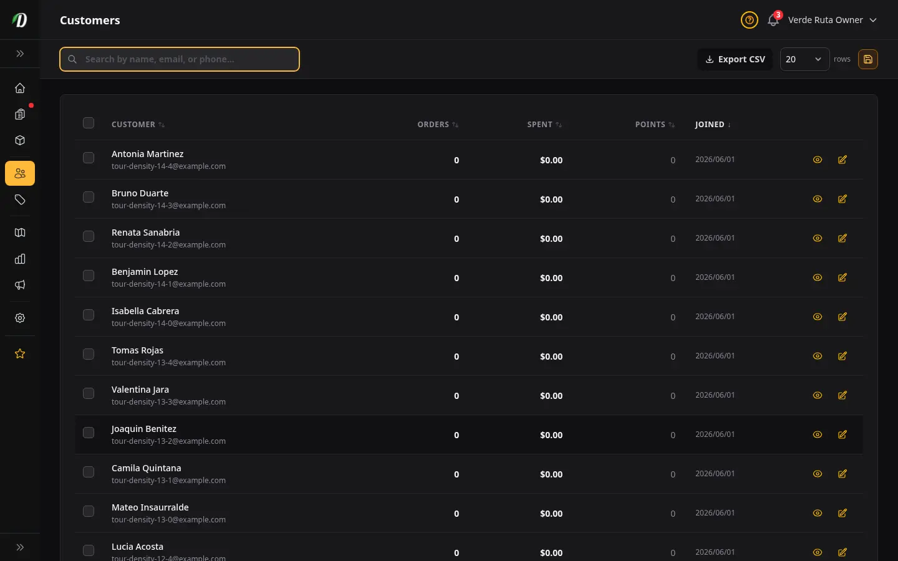
Task: Edit Camila Quintana customer record
Action: click(x=842, y=474)
